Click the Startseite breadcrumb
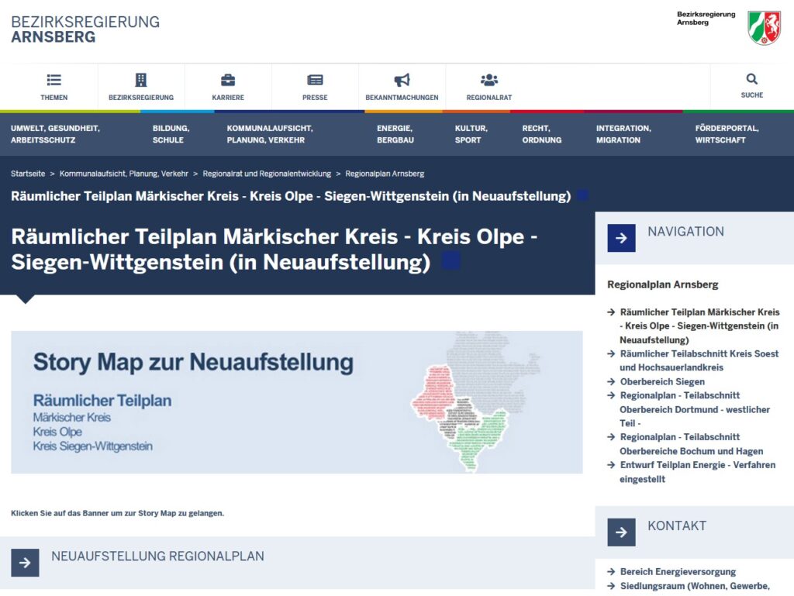The width and height of the screenshot is (794, 596). 28,174
